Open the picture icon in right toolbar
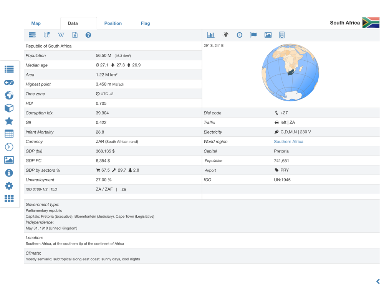Screen dimensions: 384x288 pos(268,35)
